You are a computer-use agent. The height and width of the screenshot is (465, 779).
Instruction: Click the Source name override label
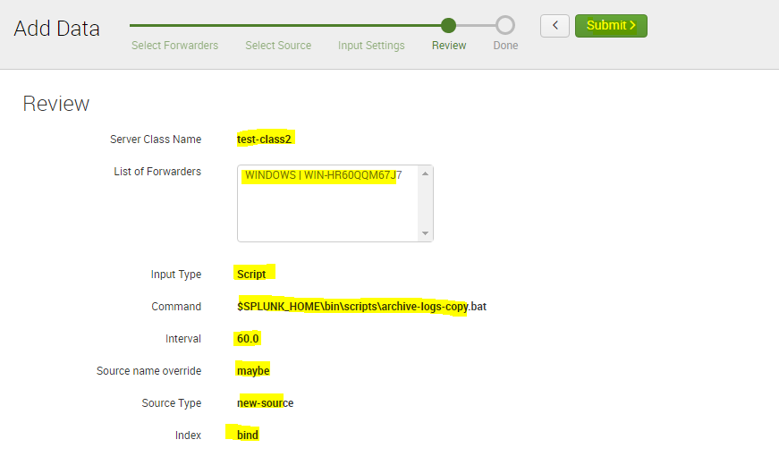coord(149,371)
